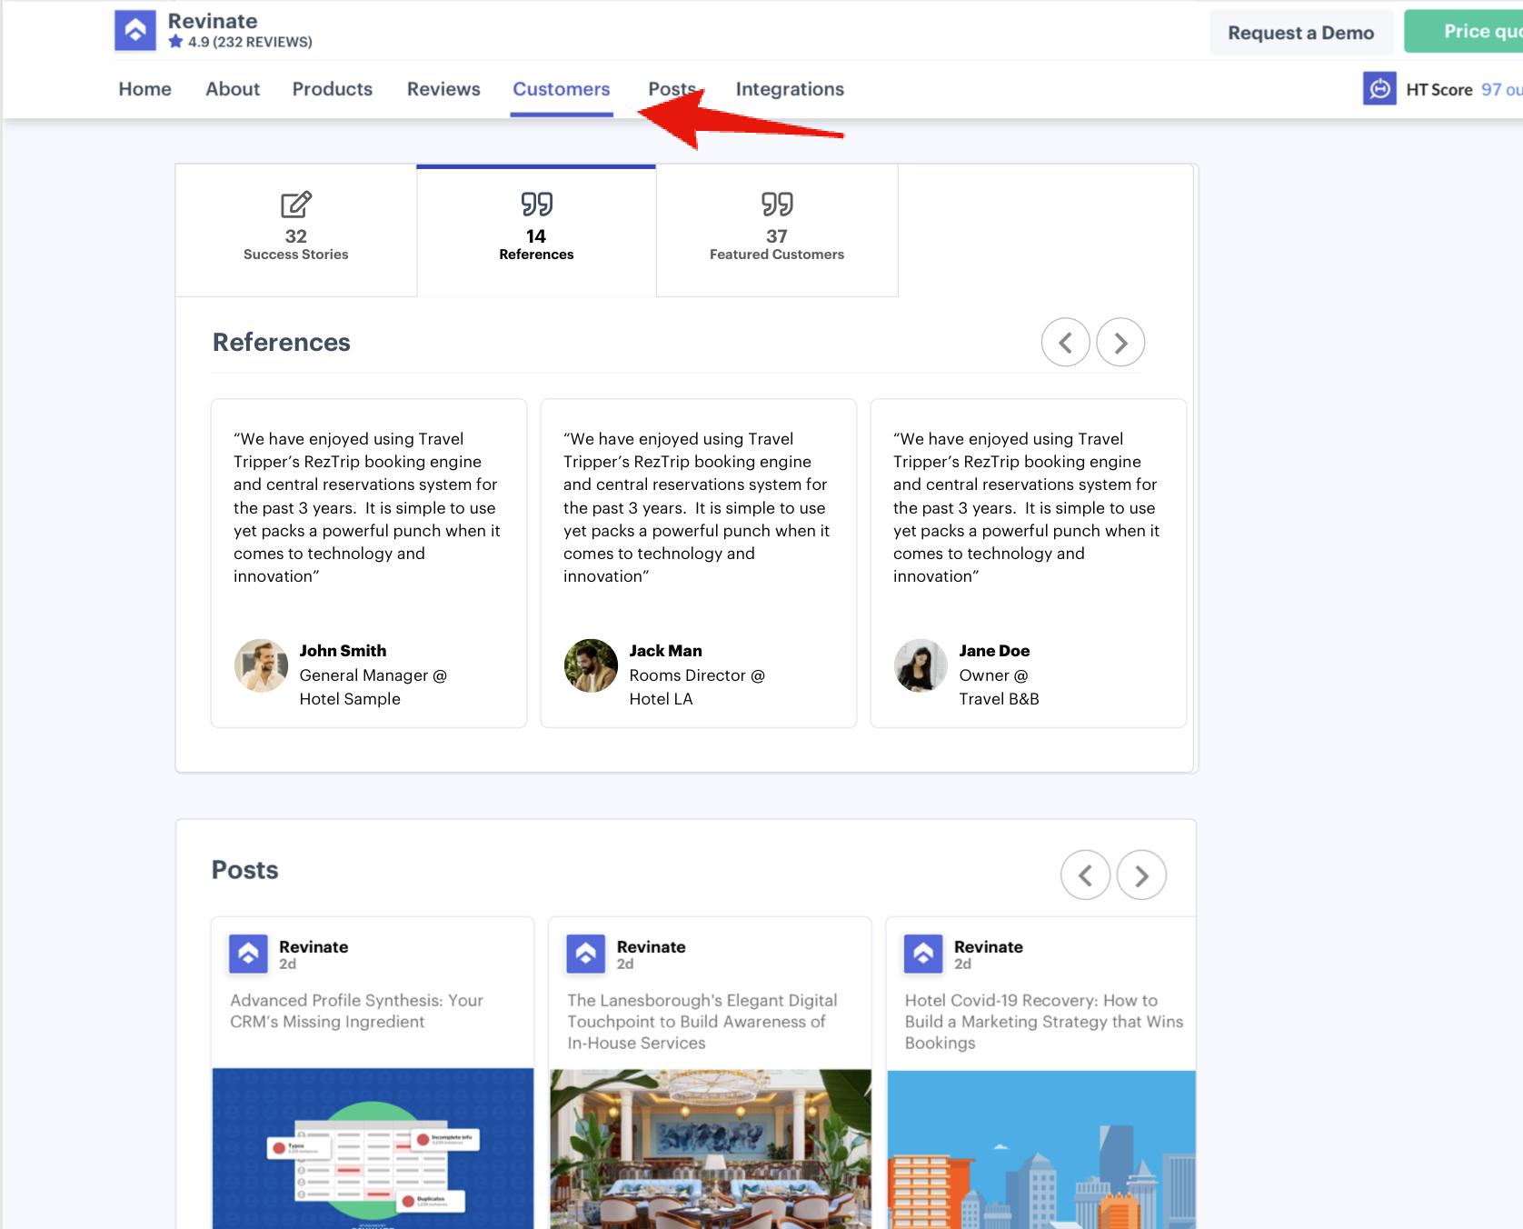This screenshot has width=1523, height=1229.
Task: Click Revinate logo on Advanced Profile Synthesis post
Action: 248,954
